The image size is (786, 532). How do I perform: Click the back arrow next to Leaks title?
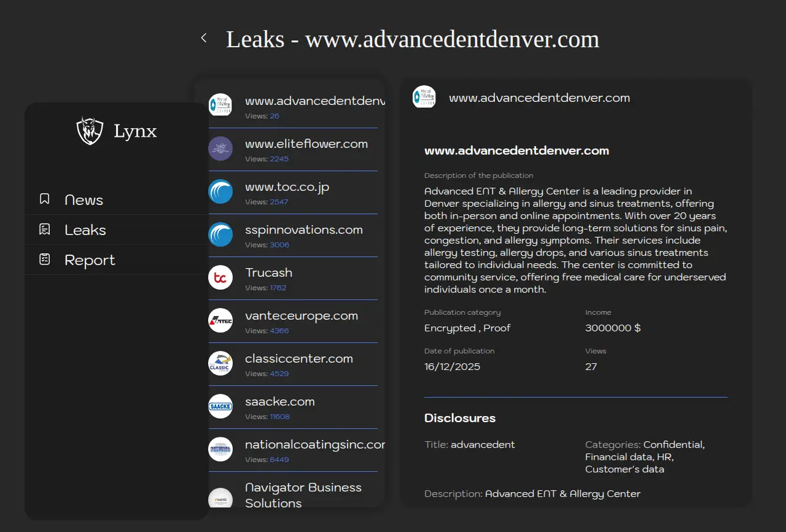pos(204,38)
